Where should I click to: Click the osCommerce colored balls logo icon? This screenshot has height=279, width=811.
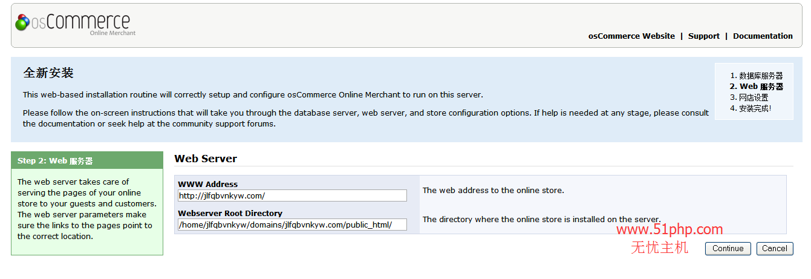click(22, 22)
